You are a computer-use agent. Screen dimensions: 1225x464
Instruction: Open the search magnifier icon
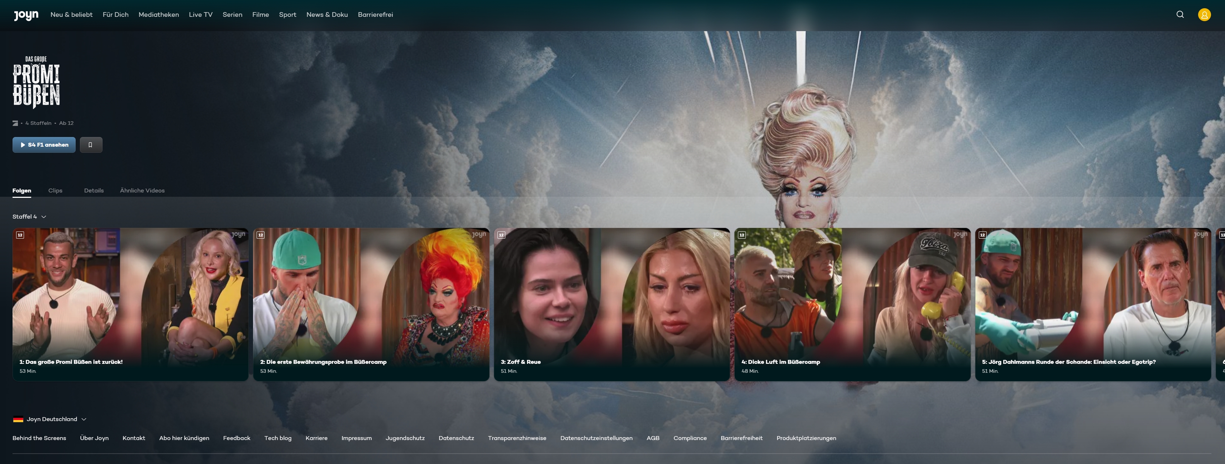[x=1180, y=15]
